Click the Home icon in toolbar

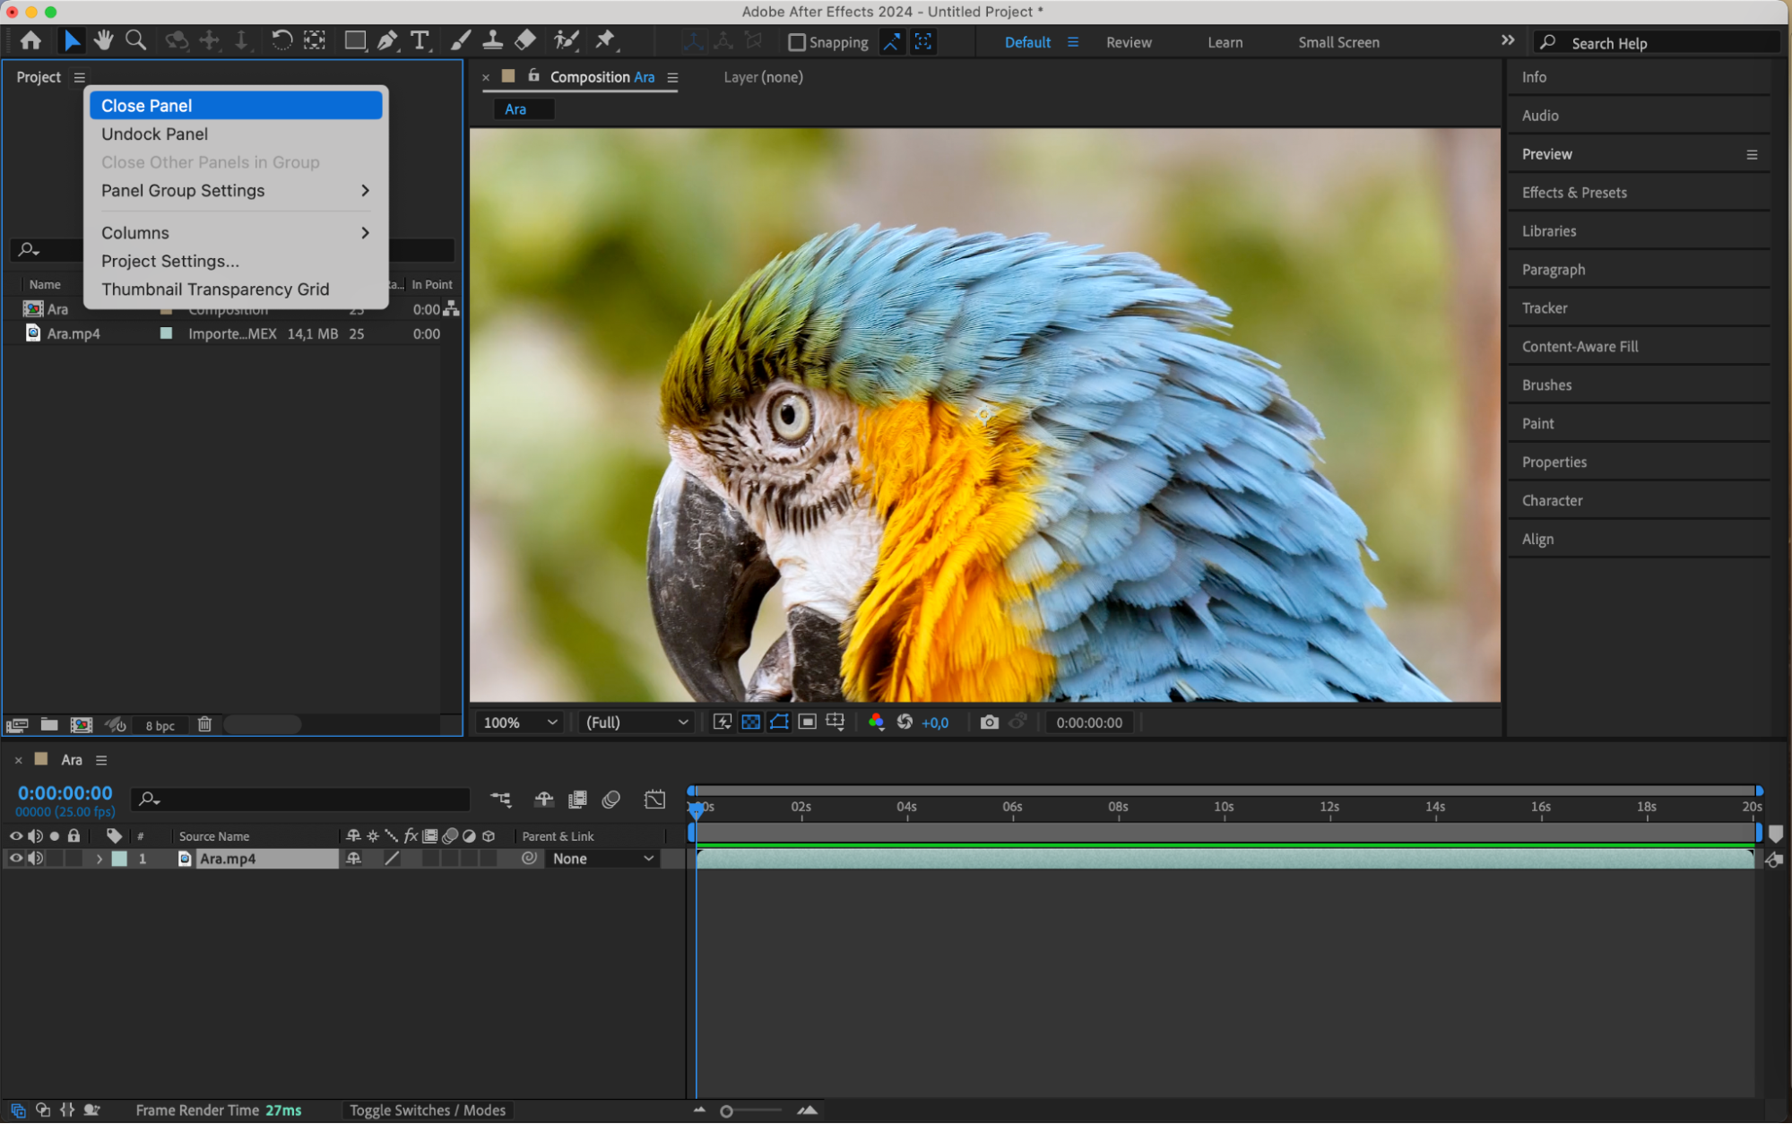pyautogui.click(x=31, y=40)
